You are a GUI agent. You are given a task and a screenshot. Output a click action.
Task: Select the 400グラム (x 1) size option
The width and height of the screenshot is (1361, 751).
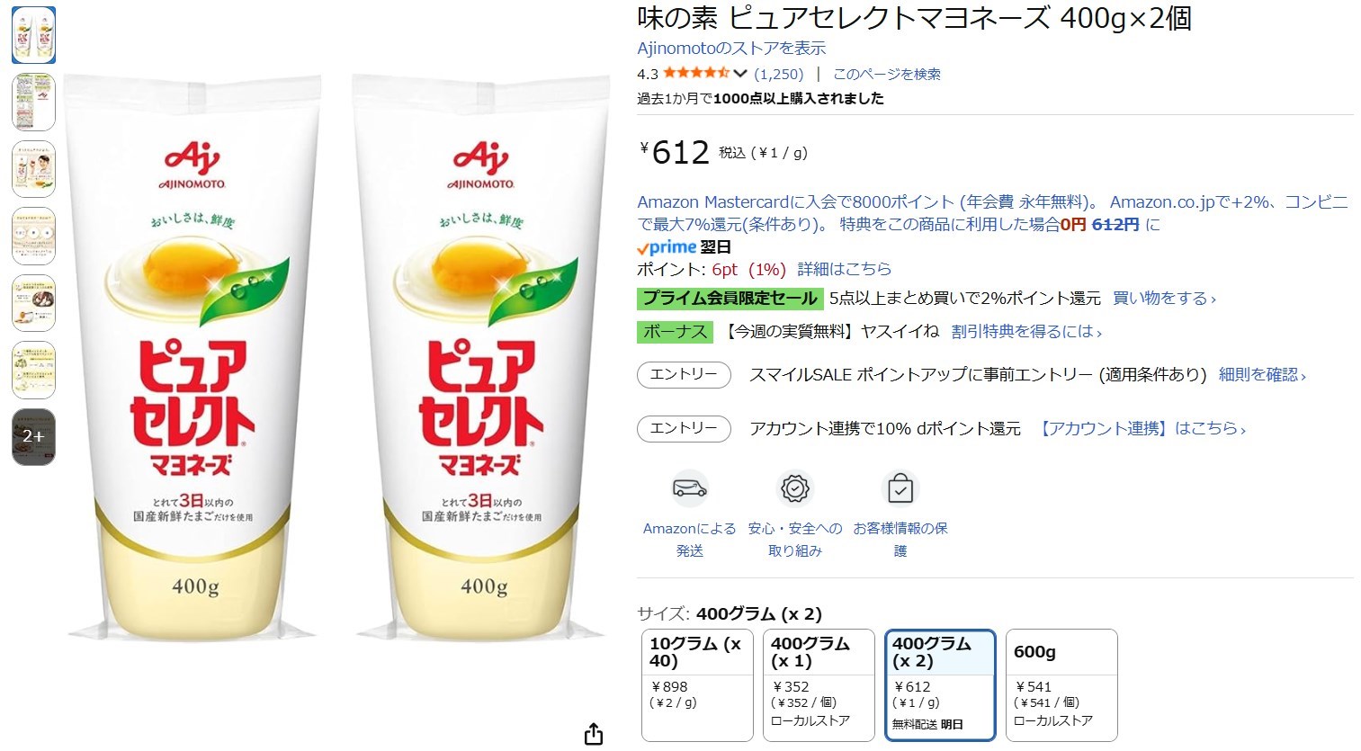tap(819, 684)
